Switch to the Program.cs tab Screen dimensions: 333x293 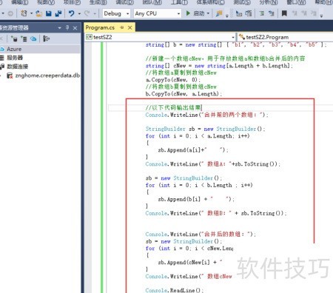click(x=100, y=27)
